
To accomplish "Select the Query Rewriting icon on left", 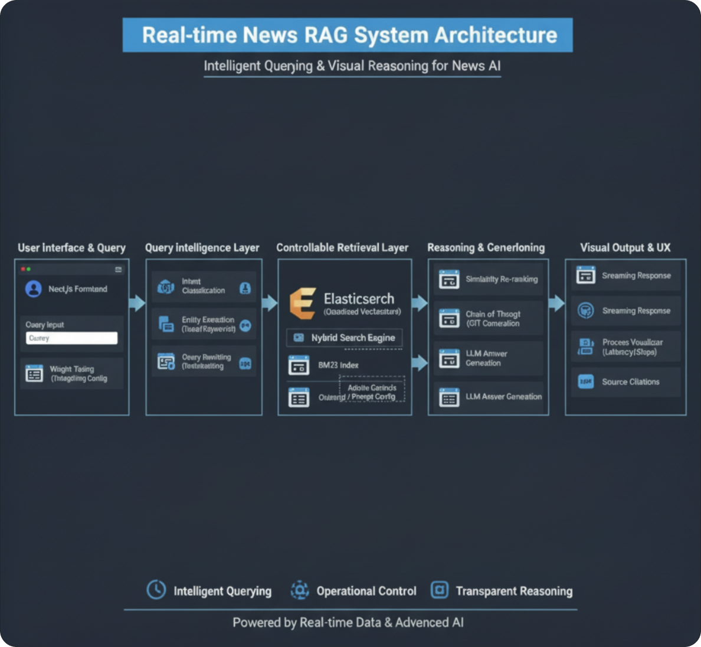I will coord(166,362).
